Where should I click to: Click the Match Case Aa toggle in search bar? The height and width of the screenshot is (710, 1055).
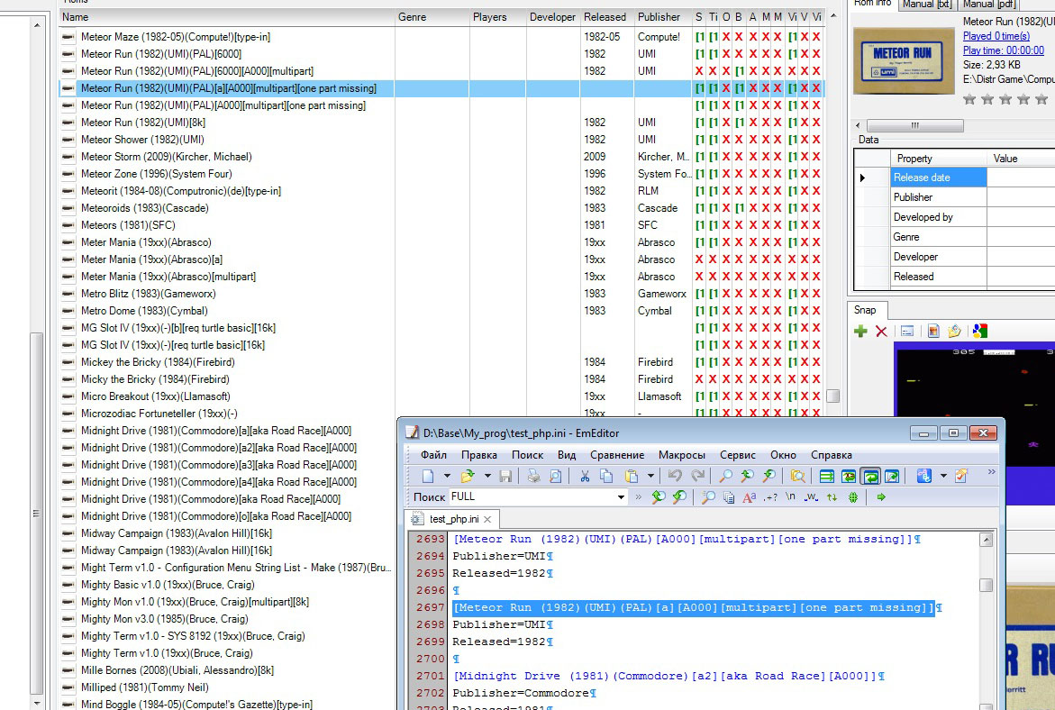tap(749, 497)
